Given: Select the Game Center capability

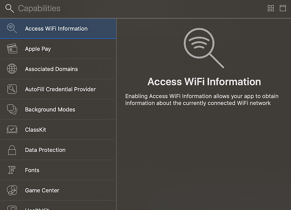Looking at the screenshot, I should (58, 191).
